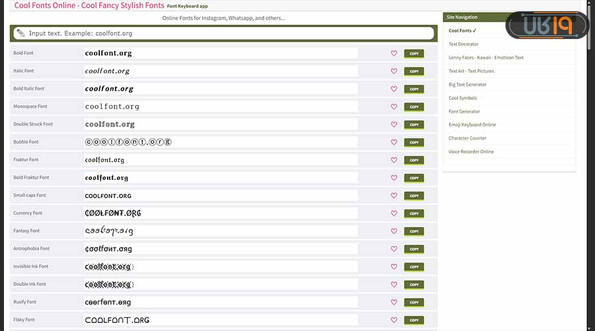The height and width of the screenshot is (331, 595).
Task: Click the Bold Fraktur Font text box
Action: 221,178
